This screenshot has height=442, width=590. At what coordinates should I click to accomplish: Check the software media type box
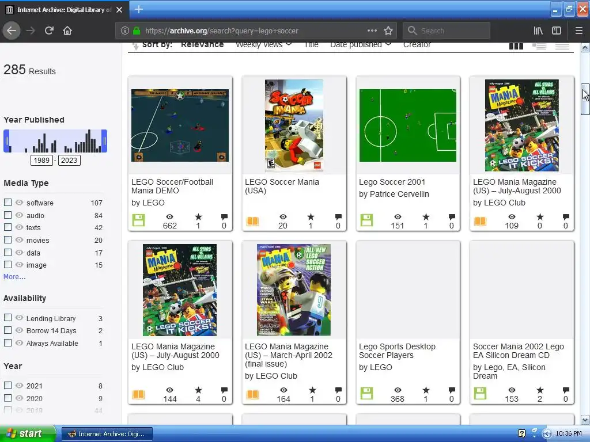point(7,202)
